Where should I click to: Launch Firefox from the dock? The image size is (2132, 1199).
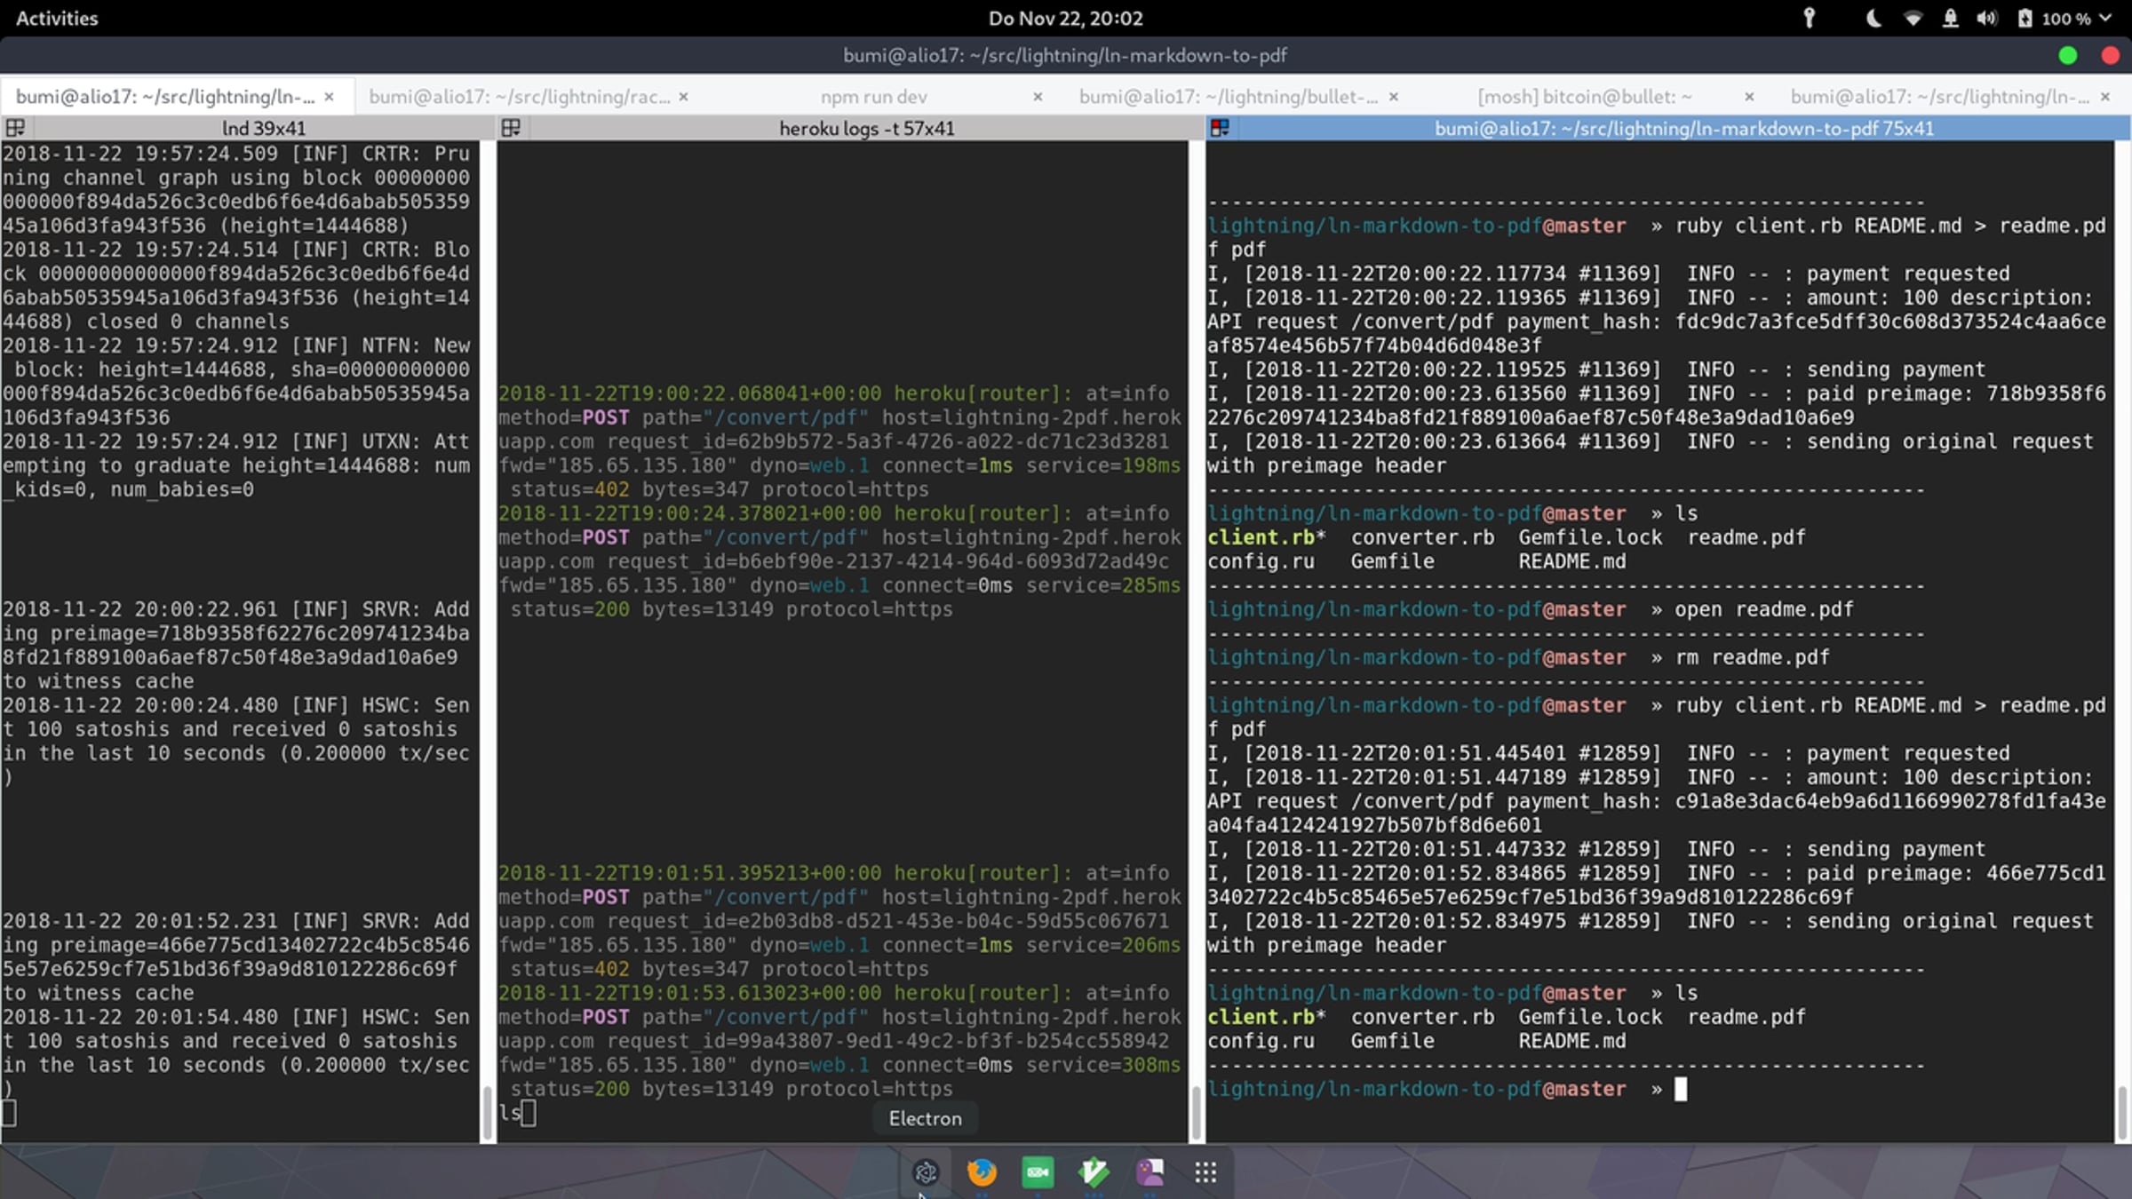click(x=982, y=1172)
